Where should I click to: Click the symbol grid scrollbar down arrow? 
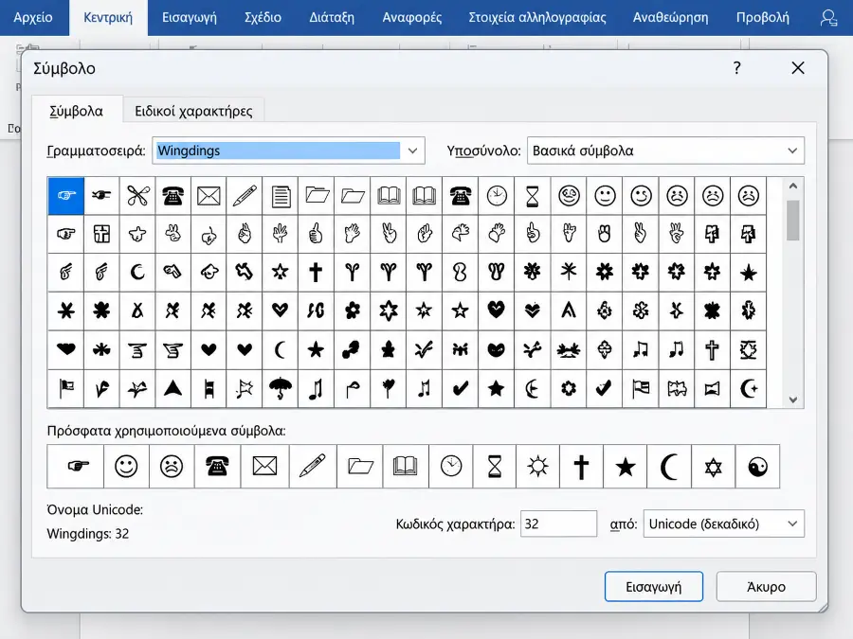click(793, 399)
